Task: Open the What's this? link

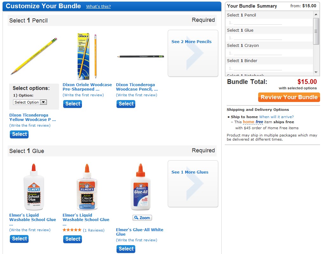Action: 98,7
